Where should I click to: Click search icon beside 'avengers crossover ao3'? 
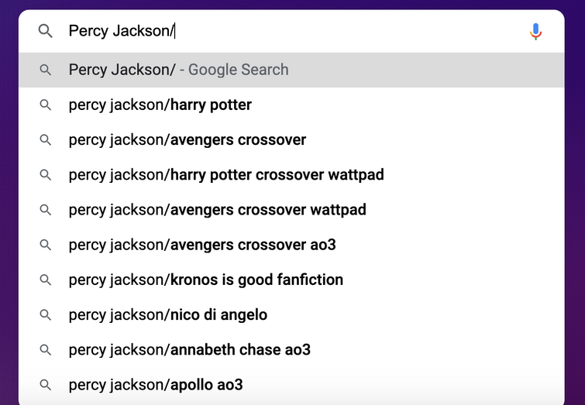46,245
